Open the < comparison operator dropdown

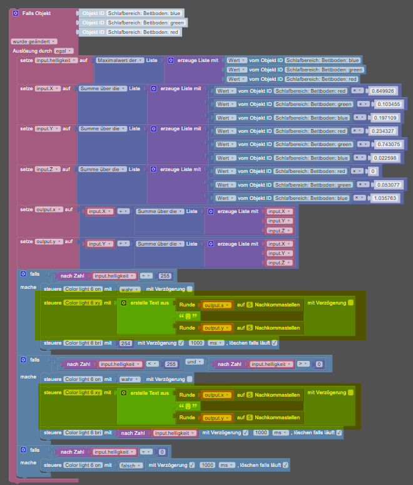click(152, 364)
